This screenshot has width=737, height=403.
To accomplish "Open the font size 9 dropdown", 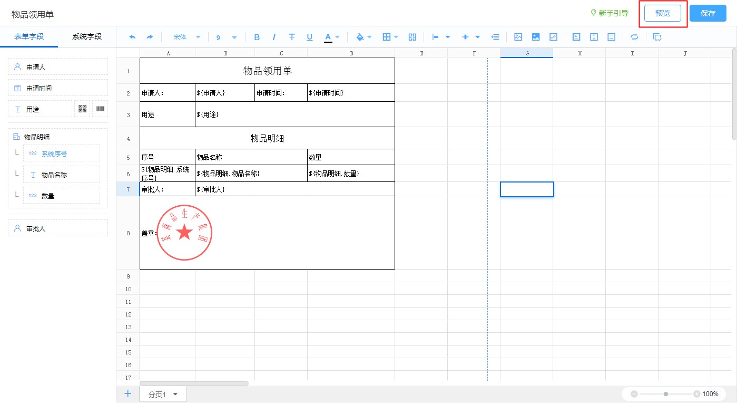I will pos(227,37).
